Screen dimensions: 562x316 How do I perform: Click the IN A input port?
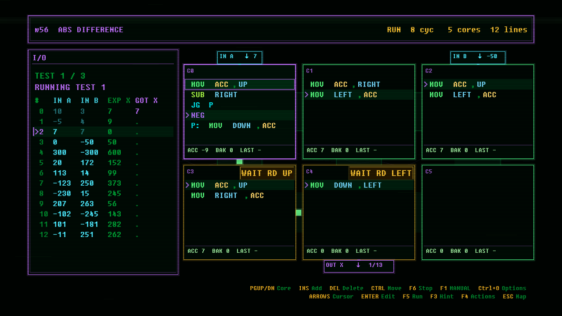240,57
